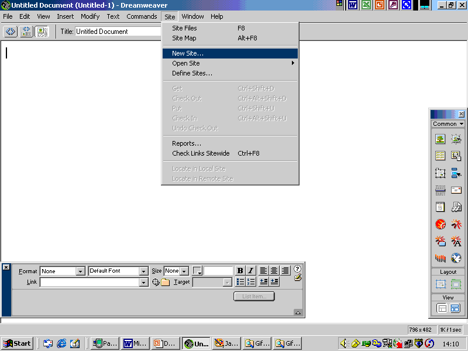Point-to-file icon beside Link field
Screen dimensions: 468x351
(156, 282)
